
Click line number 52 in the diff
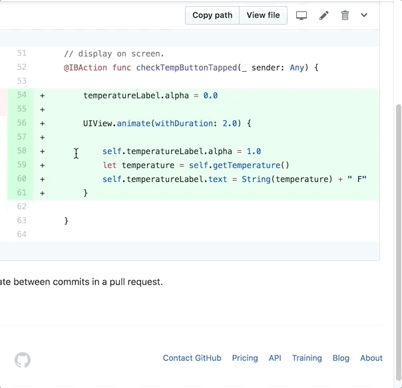pos(21,68)
